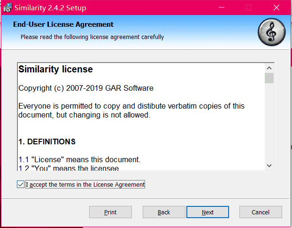The image size is (292, 228).
Task: Click the 'Similarity license' heading
Action: [x=55, y=69]
